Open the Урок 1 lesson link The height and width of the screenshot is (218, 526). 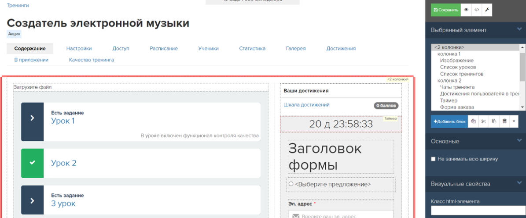pos(63,121)
